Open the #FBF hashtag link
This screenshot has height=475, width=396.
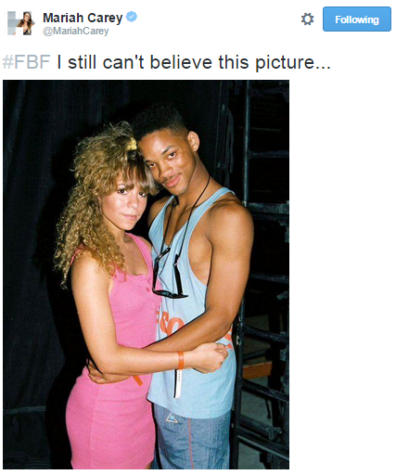[26, 62]
